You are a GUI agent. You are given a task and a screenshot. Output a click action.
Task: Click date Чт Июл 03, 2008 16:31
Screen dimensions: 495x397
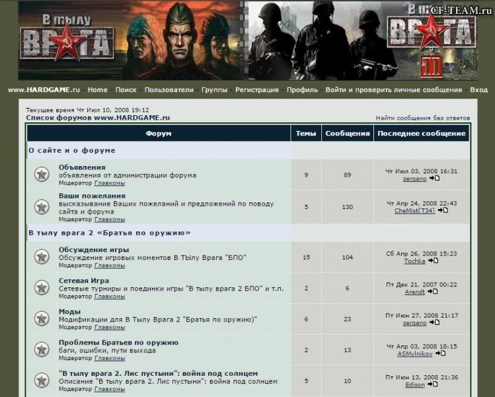click(x=422, y=171)
